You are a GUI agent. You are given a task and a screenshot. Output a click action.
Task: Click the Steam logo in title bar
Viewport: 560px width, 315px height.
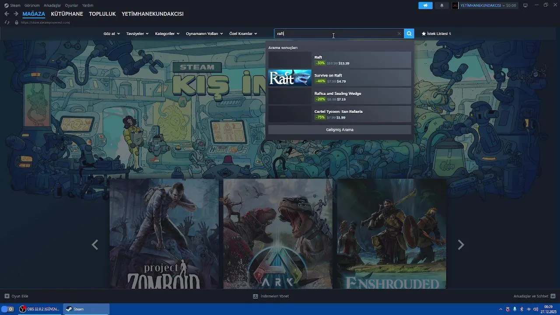[x=6, y=5]
